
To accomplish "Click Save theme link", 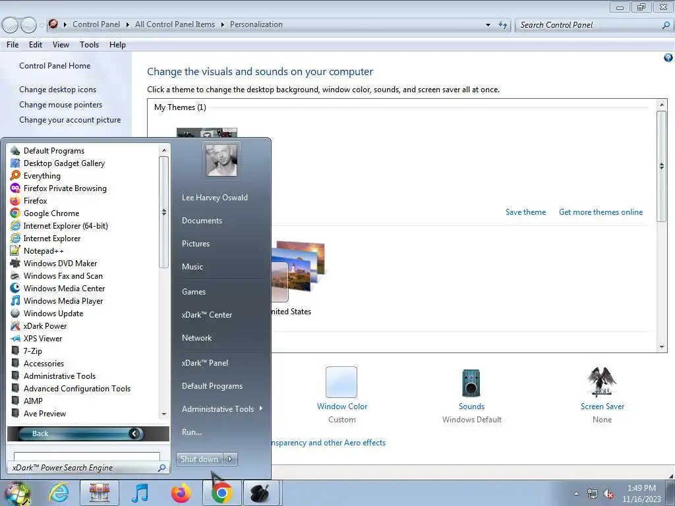I will click(525, 211).
